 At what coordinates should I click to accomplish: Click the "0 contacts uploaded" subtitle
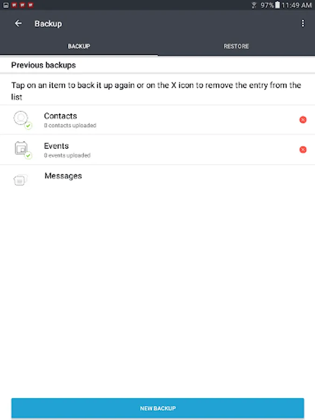pyautogui.click(x=70, y=126)
